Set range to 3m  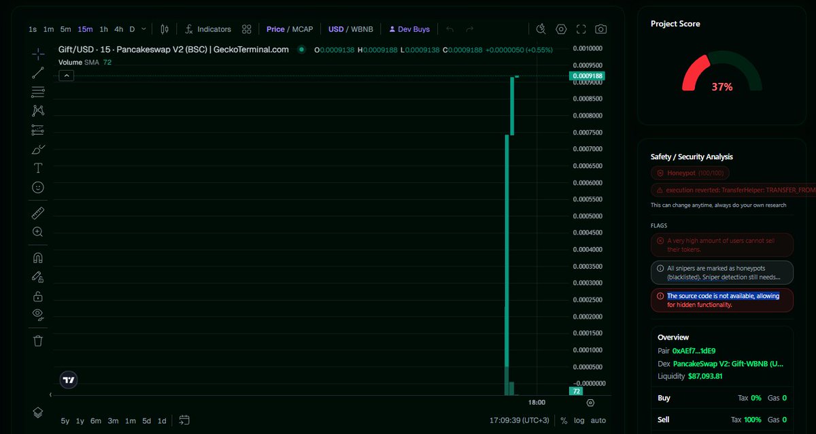coord(113,420)
